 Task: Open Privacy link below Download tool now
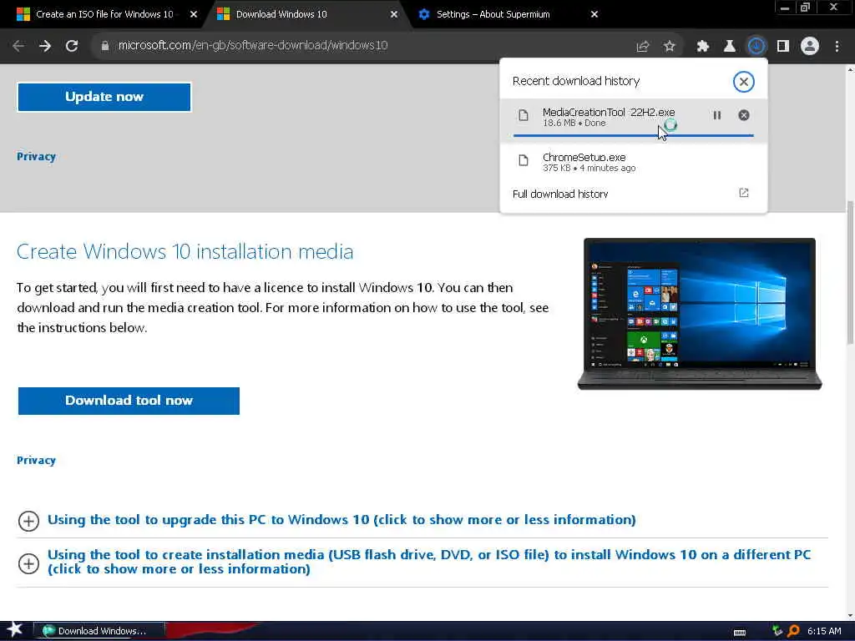(36, 460)
